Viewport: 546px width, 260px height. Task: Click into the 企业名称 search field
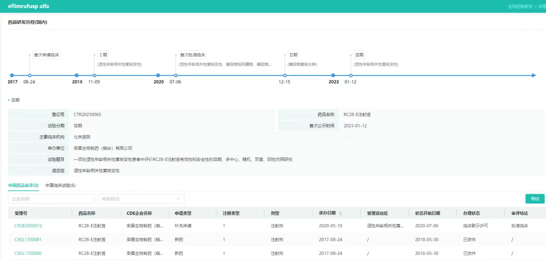tap(51, 199)
